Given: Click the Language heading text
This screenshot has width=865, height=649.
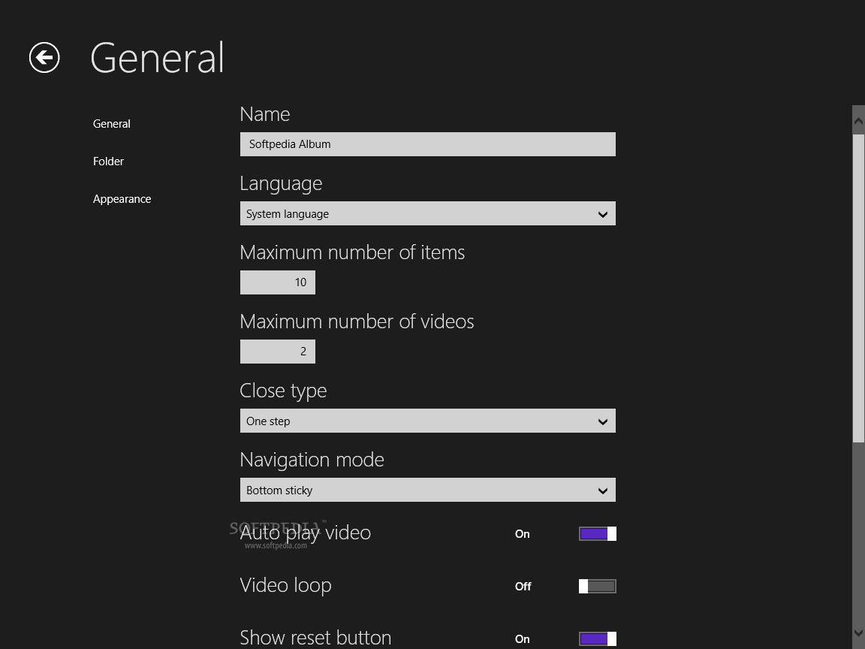Looking at the screenshot, I should 281,184.
